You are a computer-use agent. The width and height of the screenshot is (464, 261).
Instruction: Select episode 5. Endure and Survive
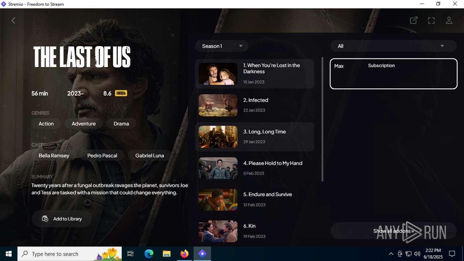click(x=254, y=200)
